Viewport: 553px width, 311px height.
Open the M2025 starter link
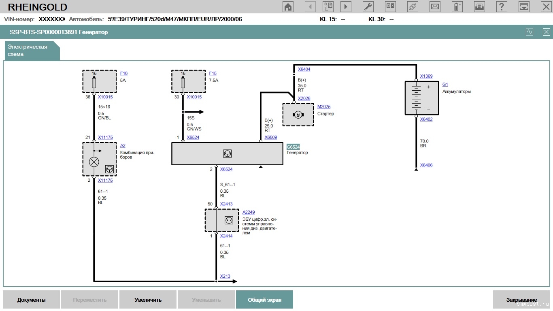click(x=324, y=107)
